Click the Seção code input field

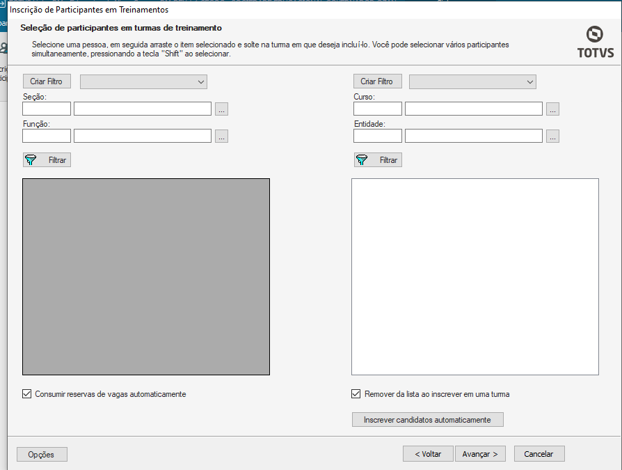tap(47, 109)
